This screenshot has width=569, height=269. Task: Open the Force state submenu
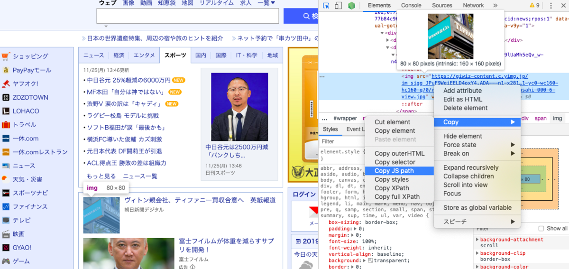pos(477,145)
